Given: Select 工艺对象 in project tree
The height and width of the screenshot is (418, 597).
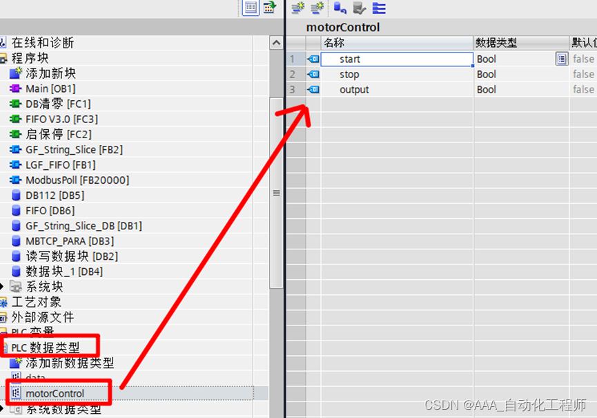Looking at the screenshot, I should click(36, 302).
